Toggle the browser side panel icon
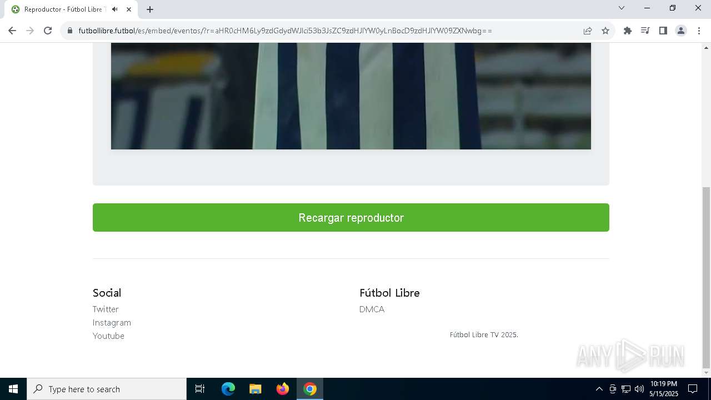The image size is (711, 400). 663,31
